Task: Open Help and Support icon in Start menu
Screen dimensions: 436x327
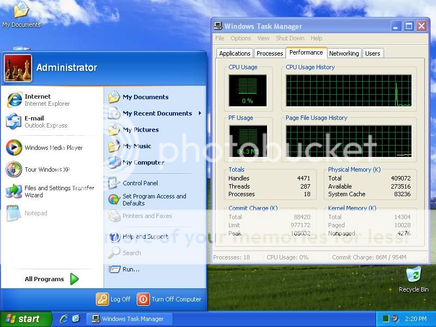Action: point(114,237)
